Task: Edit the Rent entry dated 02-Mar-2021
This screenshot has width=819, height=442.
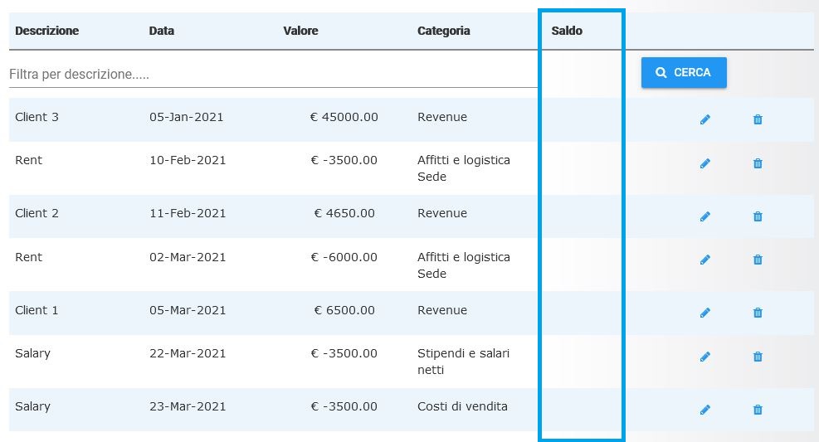Action: click(705, 260)
